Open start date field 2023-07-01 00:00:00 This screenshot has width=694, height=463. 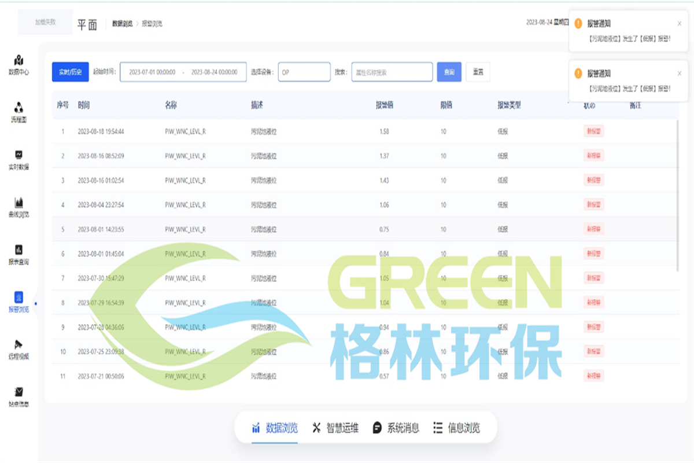point(152,72)
